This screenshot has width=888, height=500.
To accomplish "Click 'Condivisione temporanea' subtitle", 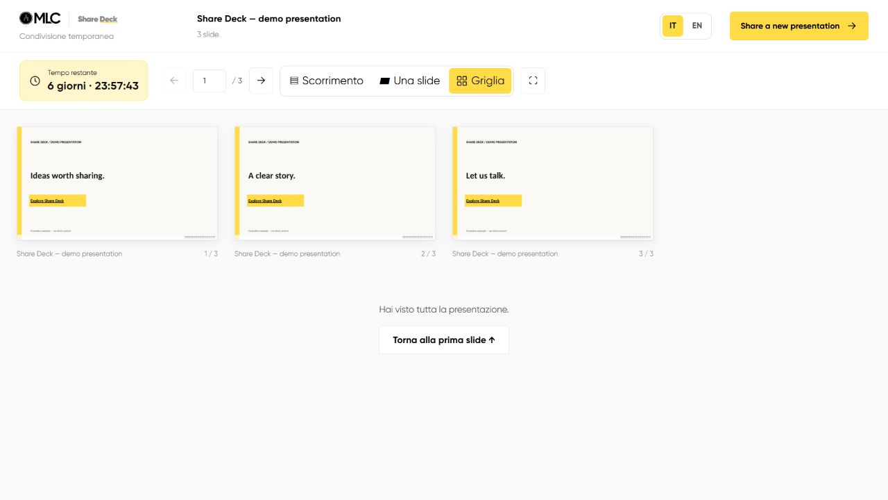I will (67, 36).
